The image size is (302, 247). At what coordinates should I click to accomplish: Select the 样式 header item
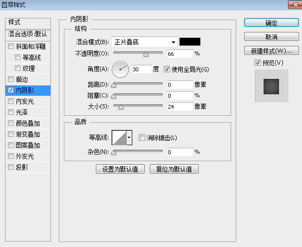tap(28, 23)
